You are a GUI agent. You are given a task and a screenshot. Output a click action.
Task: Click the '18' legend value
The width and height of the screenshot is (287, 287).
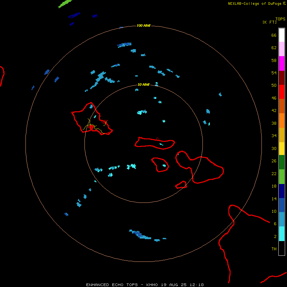274,186
